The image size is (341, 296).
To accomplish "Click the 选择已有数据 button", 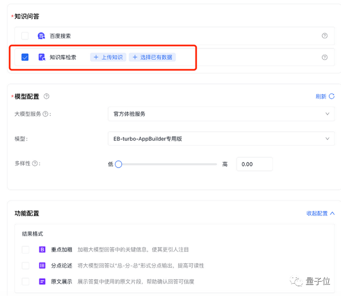I will [152, 57].
